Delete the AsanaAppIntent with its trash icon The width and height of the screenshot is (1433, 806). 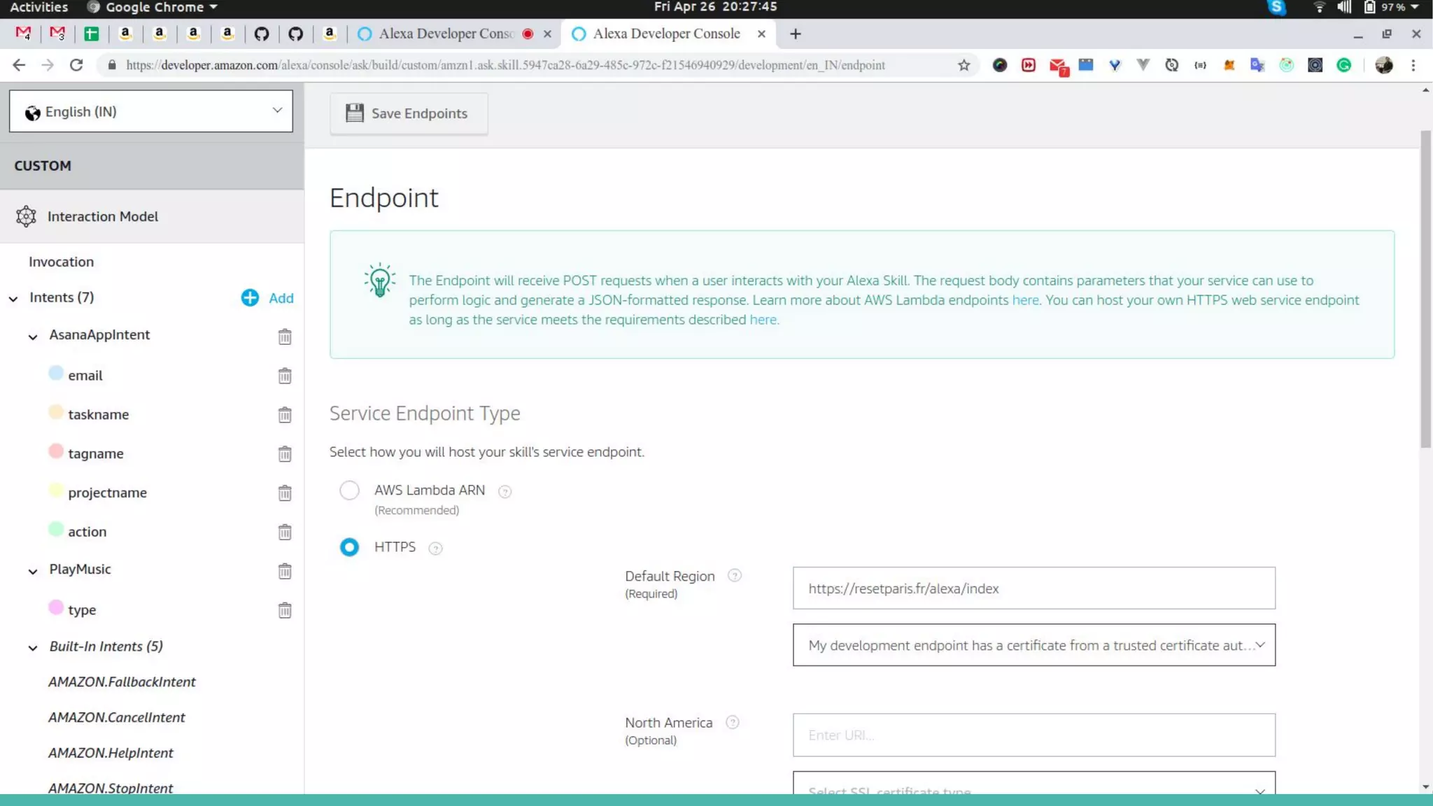284,337
